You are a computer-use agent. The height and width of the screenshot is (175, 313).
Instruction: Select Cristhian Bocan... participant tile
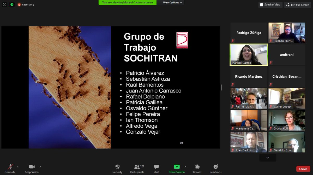coord(287,76)
